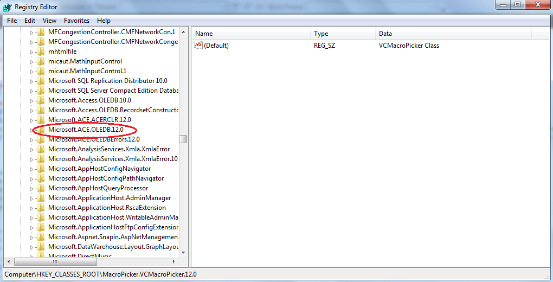The width and height of the screenshot is (553, 282).
Task: Select MFCongestionController.CMFNetworkConge key
Action: [113, 42]
